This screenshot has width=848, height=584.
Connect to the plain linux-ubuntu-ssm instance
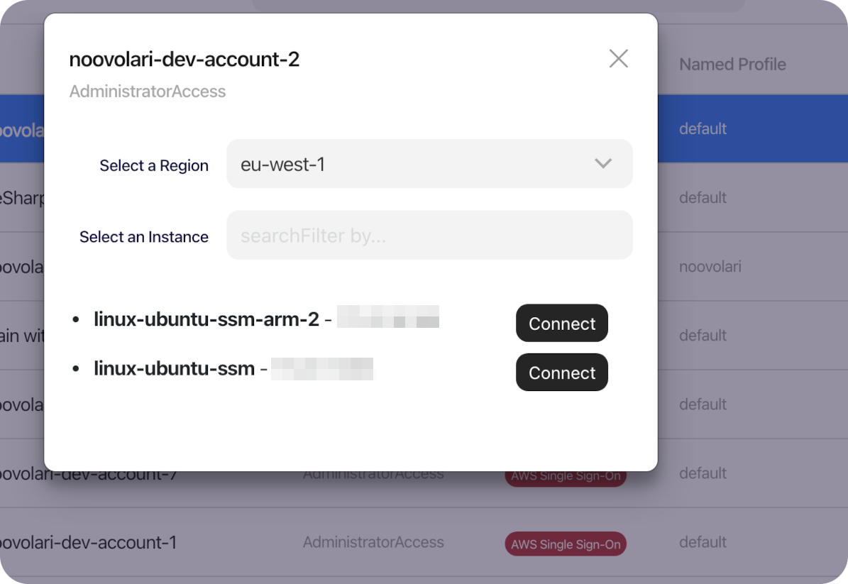tap(562, 373)
